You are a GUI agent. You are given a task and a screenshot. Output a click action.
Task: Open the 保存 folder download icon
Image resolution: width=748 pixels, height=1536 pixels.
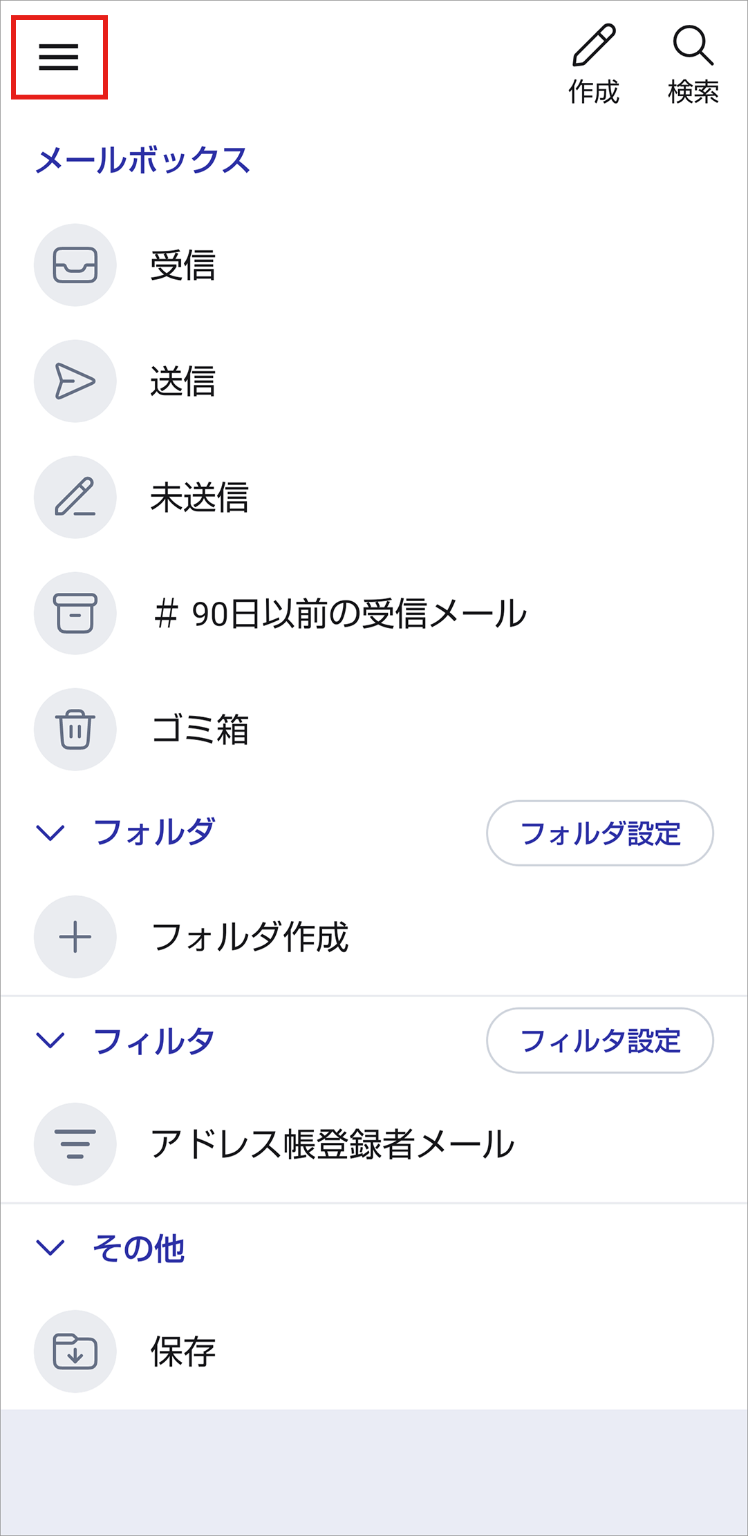(75, 1352)
